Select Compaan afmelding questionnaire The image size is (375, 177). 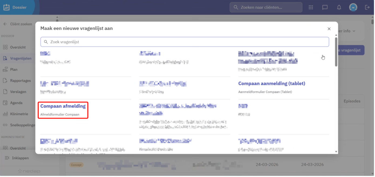(x=63, y=106)
